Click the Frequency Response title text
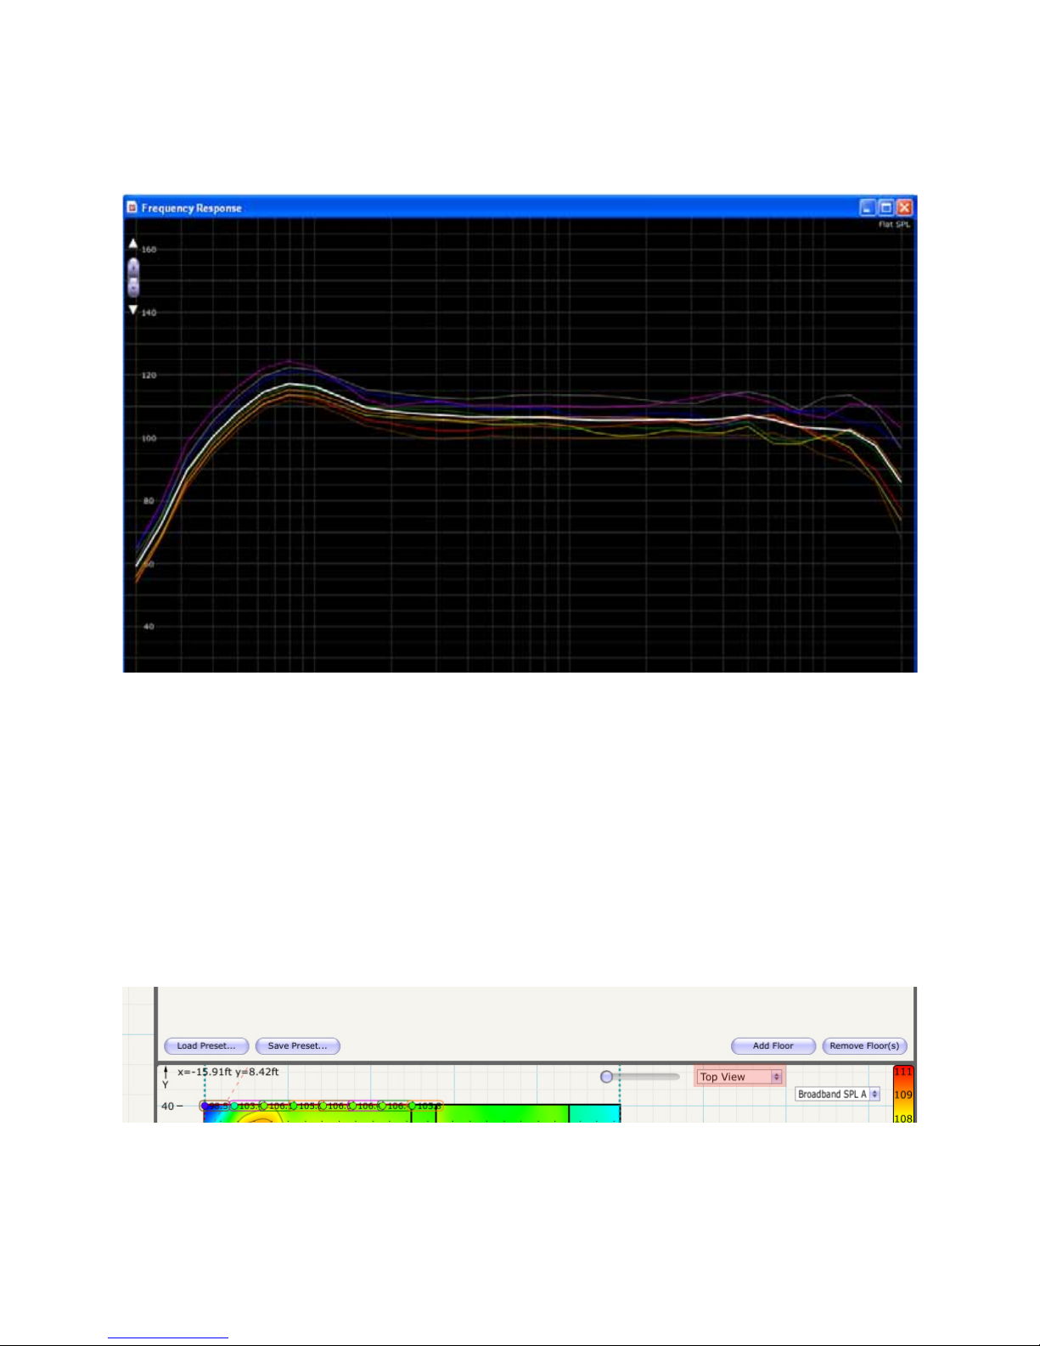This screenshot has width=1040, height=1346. click(x=192, y=208)
